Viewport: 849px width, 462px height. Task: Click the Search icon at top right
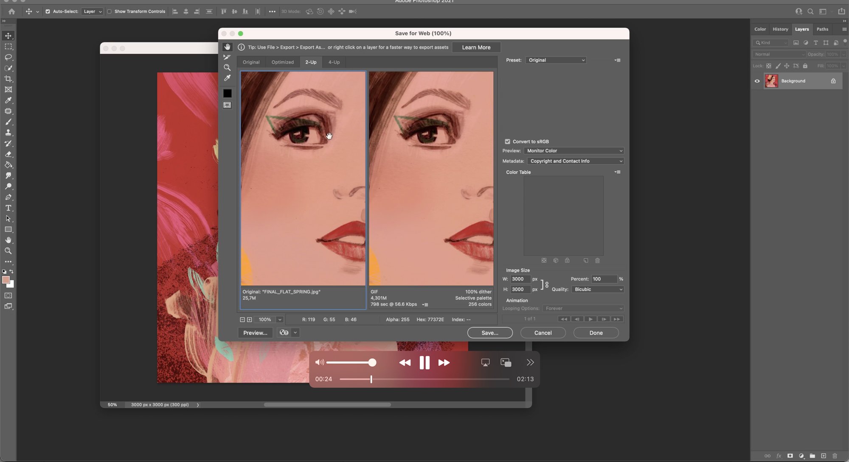[x=810, y=11]
